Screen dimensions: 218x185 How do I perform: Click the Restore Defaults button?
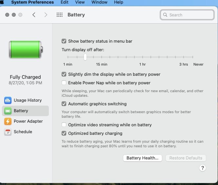point(186,158)
